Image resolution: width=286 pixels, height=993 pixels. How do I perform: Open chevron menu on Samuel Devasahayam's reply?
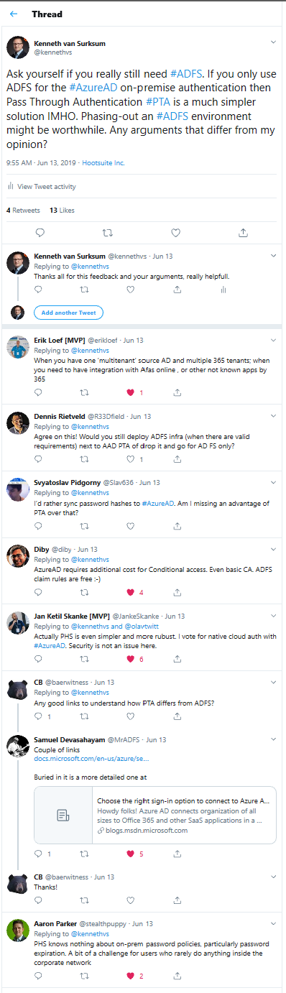click(x=272, y=739)
